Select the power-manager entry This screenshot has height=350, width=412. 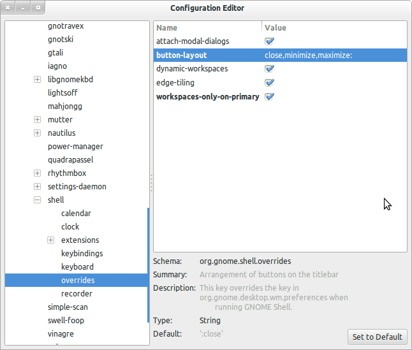click(x=75, y=147)
